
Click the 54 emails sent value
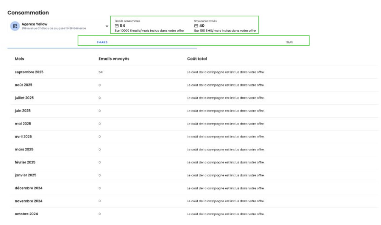100,72
